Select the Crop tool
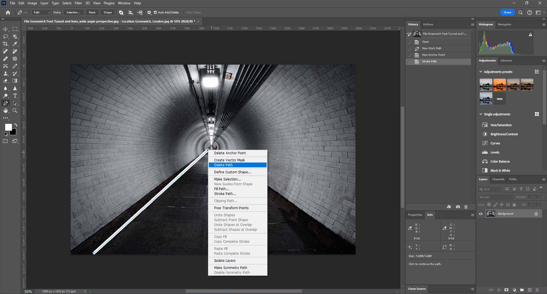Viewport: 547px width, 294px height. tap(5, 44)
